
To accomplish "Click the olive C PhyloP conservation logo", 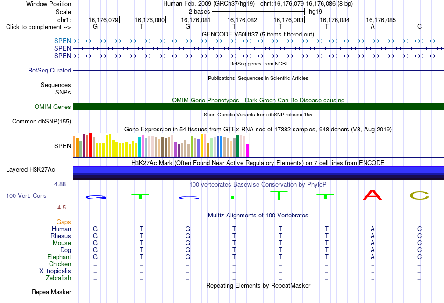I will coord(419,195).
